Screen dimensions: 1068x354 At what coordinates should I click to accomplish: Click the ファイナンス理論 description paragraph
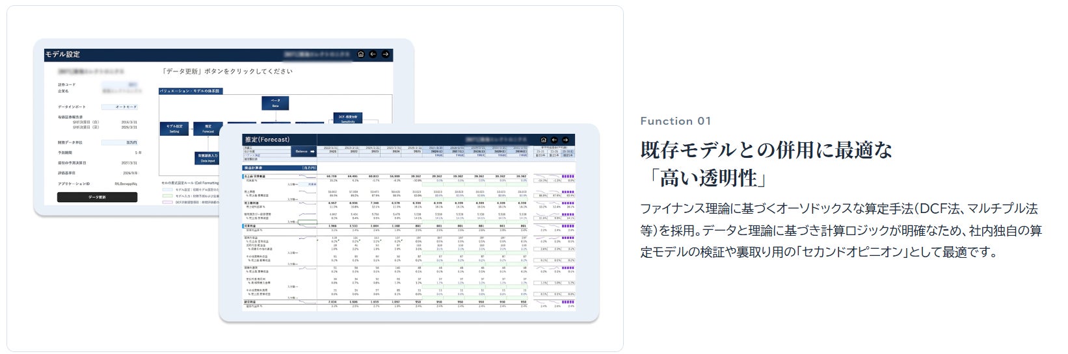841,231
